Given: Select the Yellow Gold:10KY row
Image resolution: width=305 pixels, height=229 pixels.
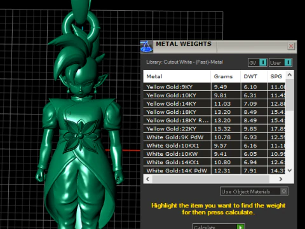Looking at the screenshot, I should [x=214, y=95].
